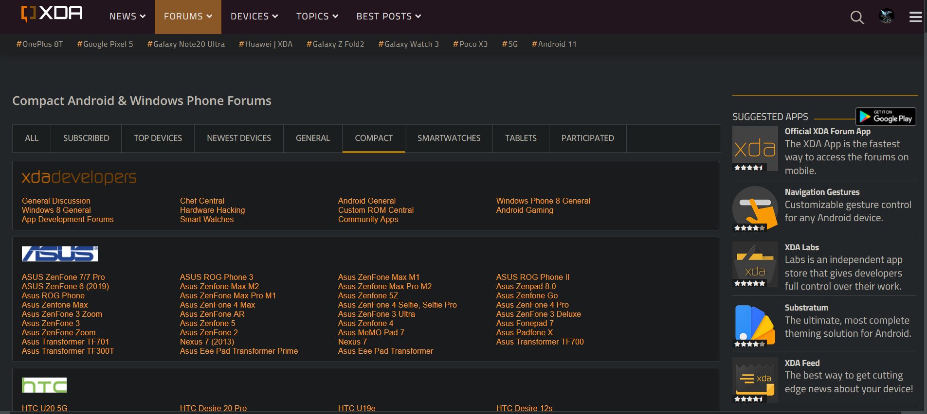Screen dimensions: 927x414
Task: Open the Substratum title link
Action: click(806, 308)
